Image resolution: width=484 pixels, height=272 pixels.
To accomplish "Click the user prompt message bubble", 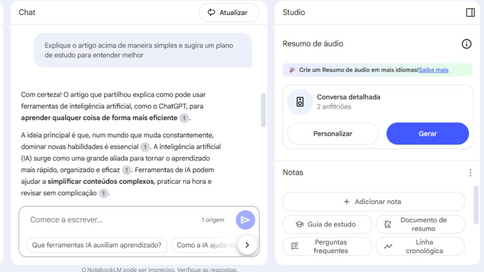I will click(x=143, y=50).
